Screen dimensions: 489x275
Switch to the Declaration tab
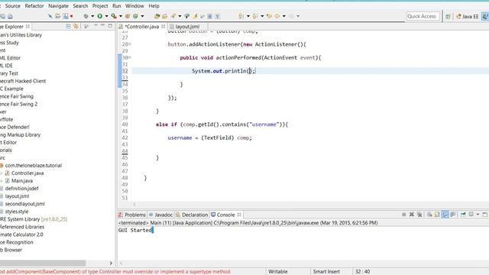point(192,215)
